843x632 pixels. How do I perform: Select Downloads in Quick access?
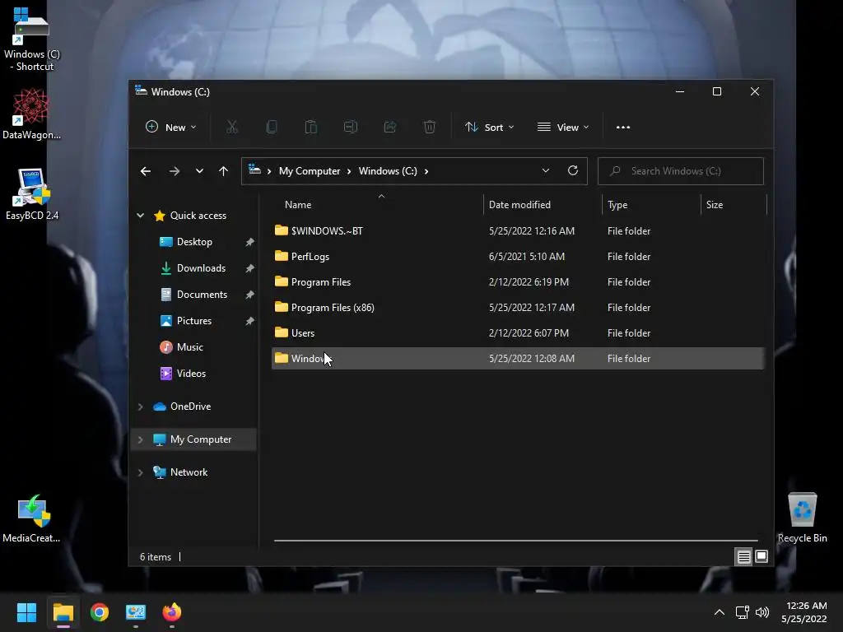click(201, 268)
